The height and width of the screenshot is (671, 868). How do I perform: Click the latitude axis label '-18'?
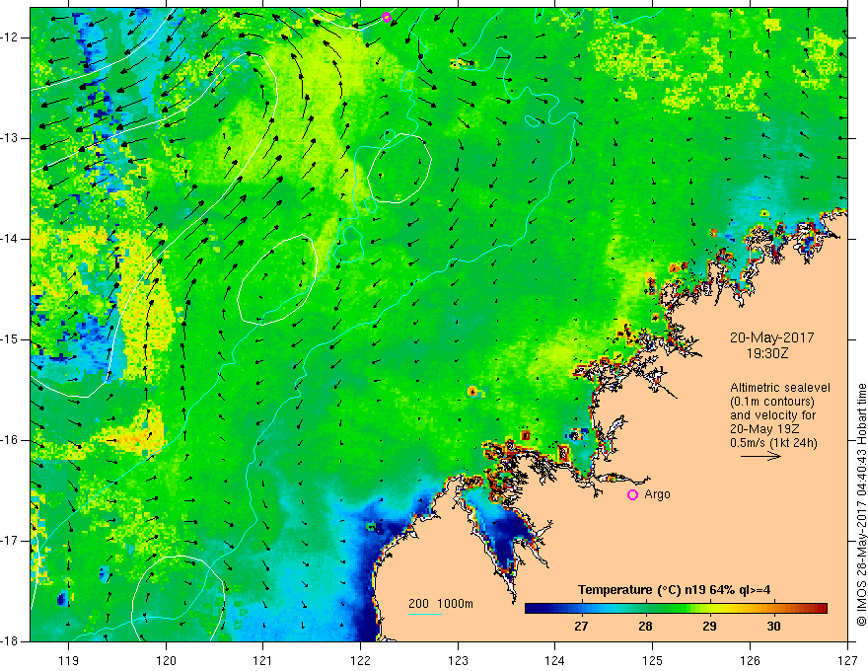click(11, 641)
